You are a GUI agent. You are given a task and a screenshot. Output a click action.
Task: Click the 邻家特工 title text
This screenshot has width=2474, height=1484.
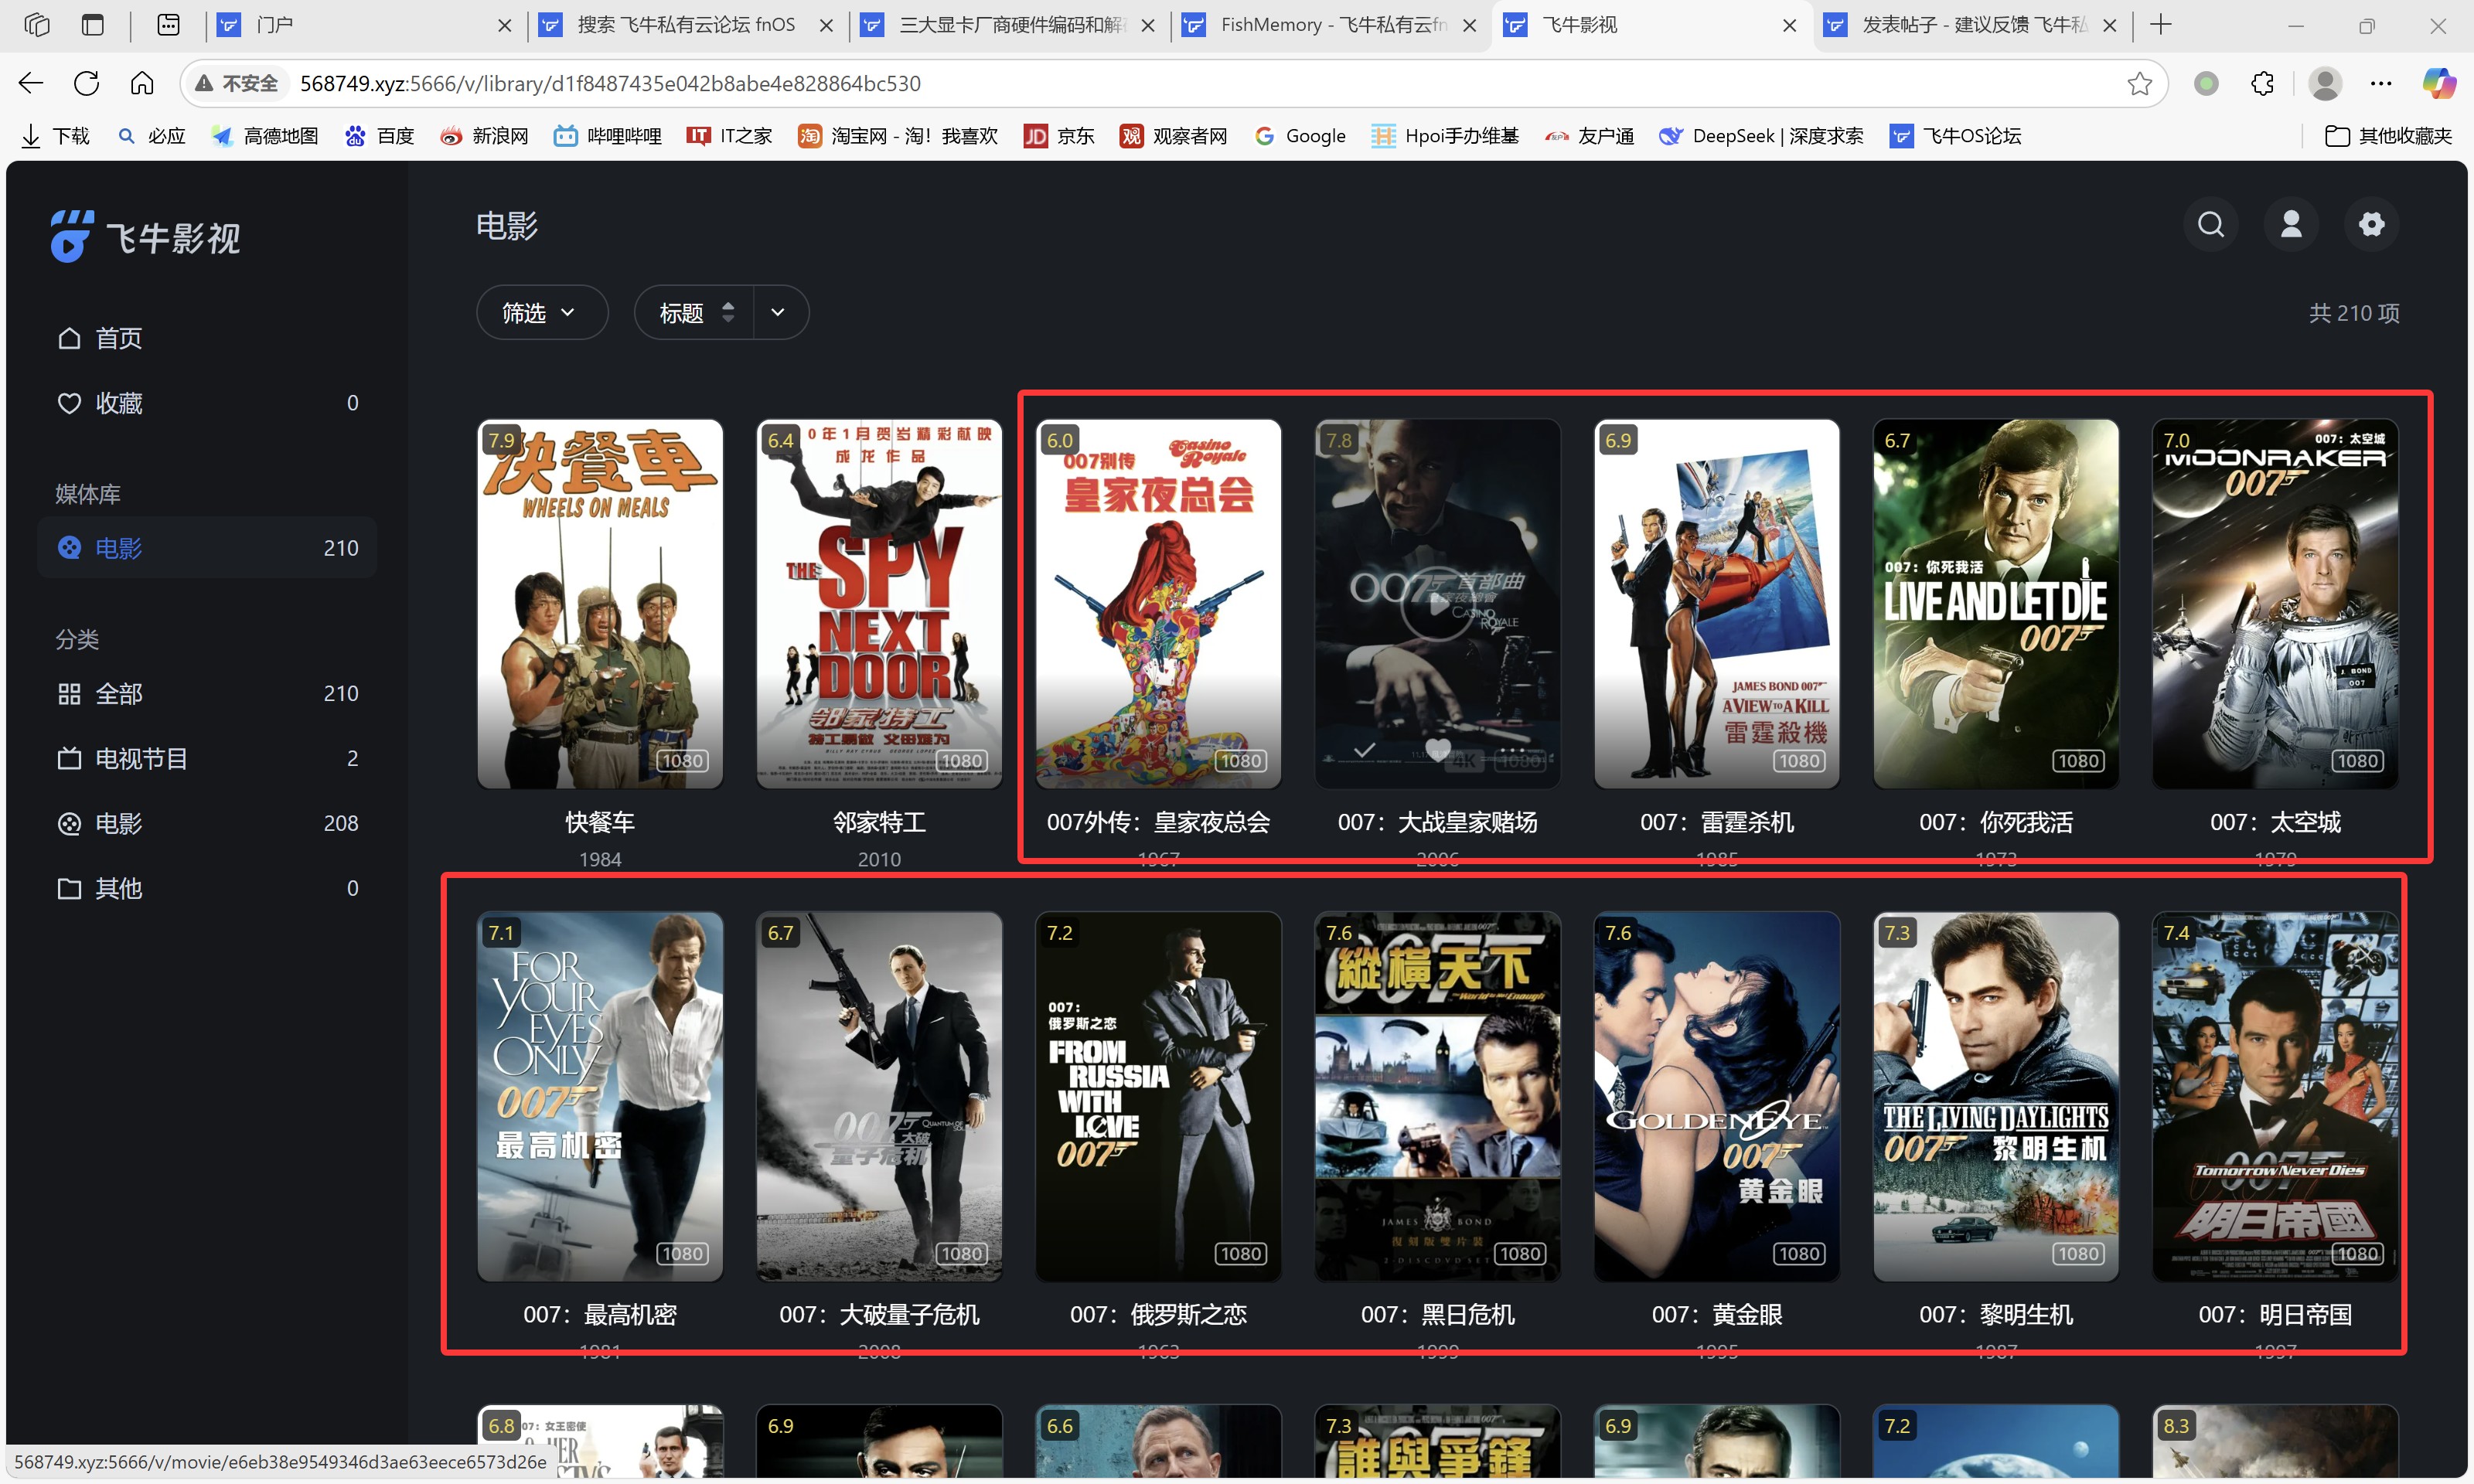(x=879, y=822)
